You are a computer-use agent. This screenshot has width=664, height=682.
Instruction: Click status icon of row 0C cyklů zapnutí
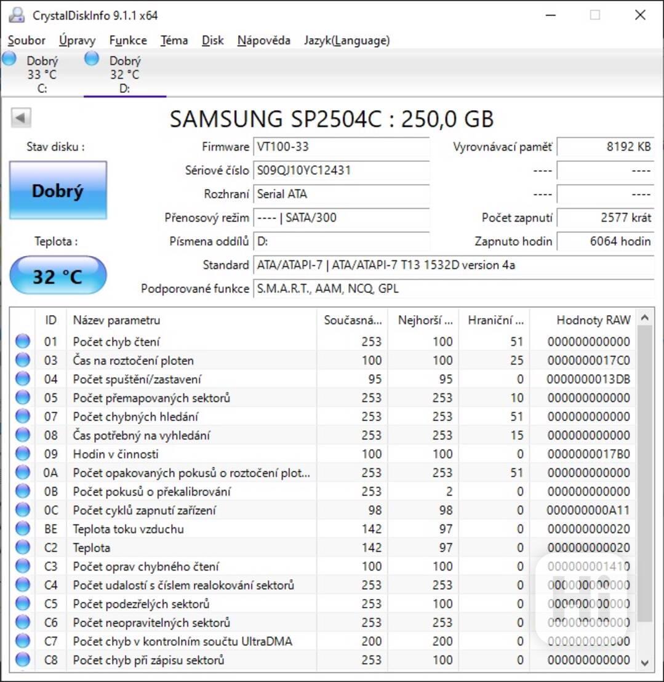coord(23,510)
